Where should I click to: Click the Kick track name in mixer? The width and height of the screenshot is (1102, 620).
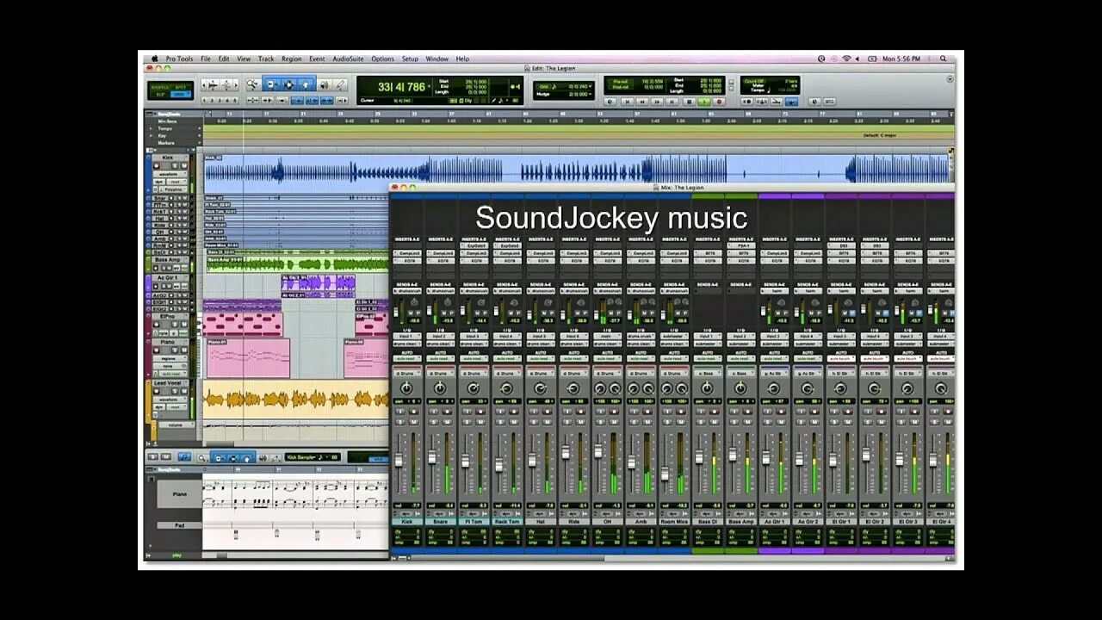pyautogui.click(x=407, y=521)
